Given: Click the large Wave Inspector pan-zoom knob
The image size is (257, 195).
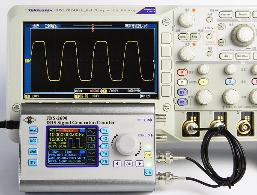Looking at the screenshot, I should click(243, 35).
